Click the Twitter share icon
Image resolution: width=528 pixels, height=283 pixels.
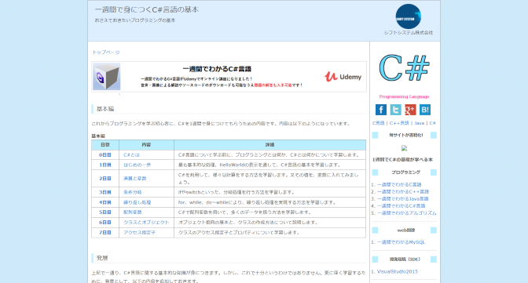396,110
